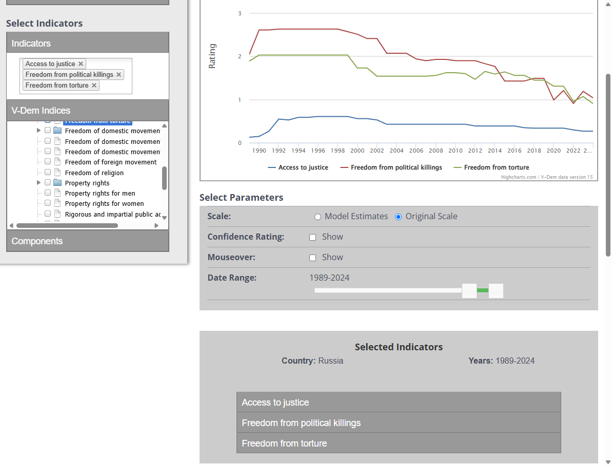
Task: Check the Freedom of domestic movement folder checkbox
Action: 48,130
